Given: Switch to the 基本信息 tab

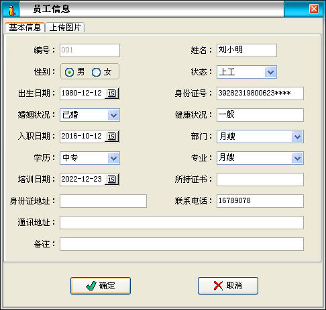Looking at the screenshot, I should (x=25, y=28).
